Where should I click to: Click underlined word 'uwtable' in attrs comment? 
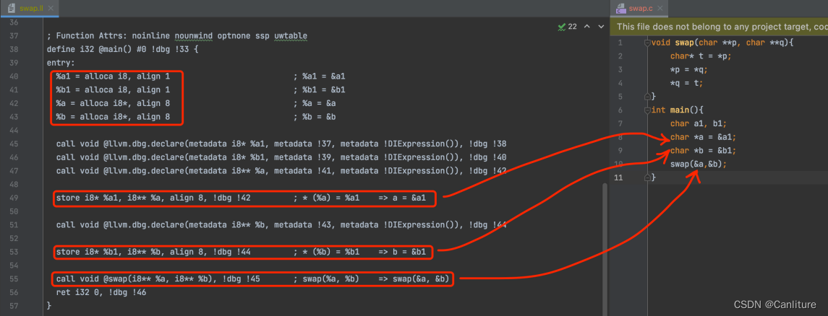[291, 36]
